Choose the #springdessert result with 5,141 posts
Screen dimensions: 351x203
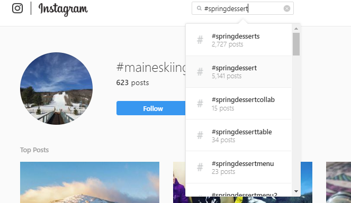point(239,72)
